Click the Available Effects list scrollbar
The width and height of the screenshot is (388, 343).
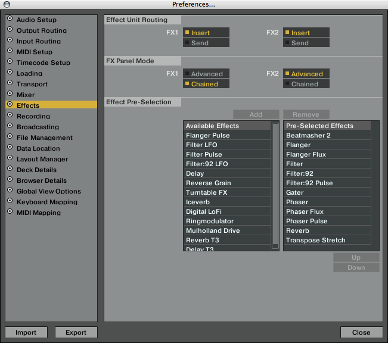pyautogui.click(x=275, y=185)
